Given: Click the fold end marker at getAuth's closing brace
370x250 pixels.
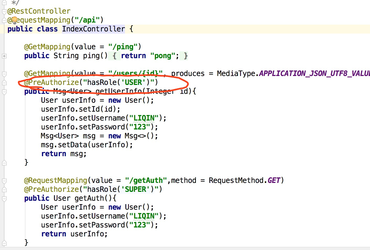Looking at the screenshot, I should [4, 243].
